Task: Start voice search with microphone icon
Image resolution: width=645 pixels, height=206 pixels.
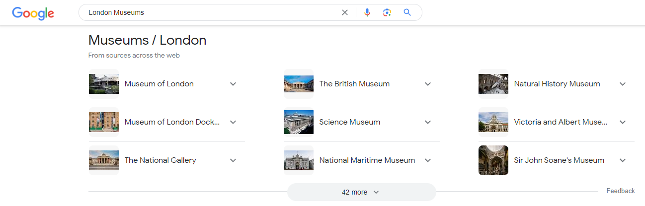Action: coord(367,12)
